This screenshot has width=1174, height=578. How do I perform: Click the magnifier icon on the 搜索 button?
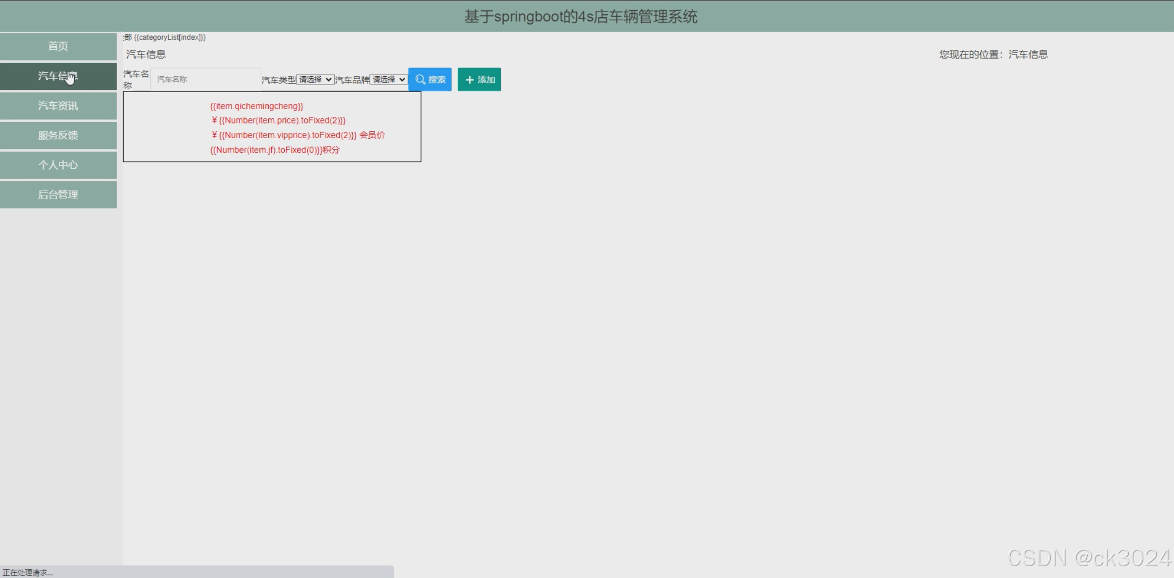tap(420, 79)
